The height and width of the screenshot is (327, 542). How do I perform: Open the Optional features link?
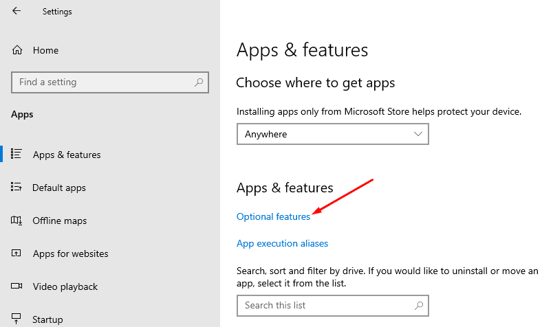click(273, 216)
